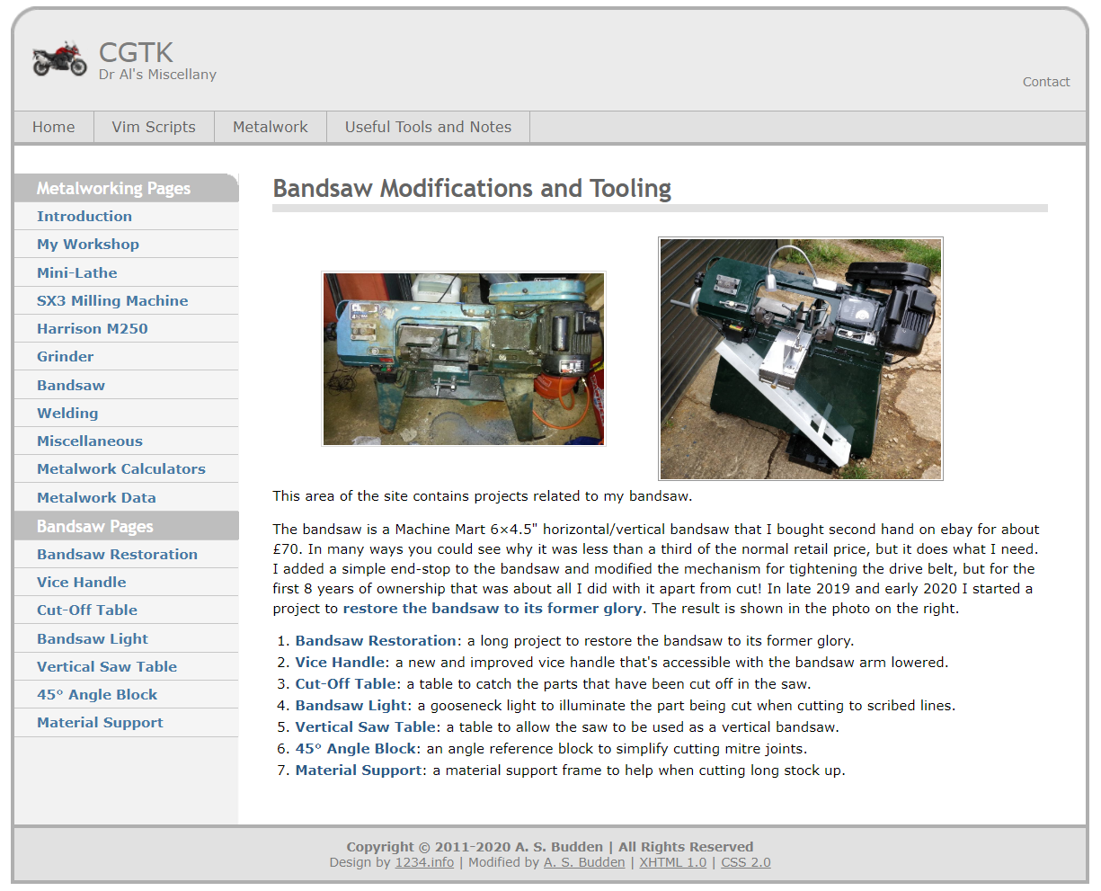The image size is (1101, 891).
Task: Select Welding from Metalworking Pages
Action: (67, 413)
